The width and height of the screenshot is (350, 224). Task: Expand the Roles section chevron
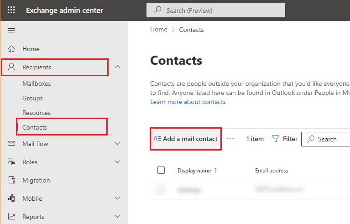click(117, 162)
